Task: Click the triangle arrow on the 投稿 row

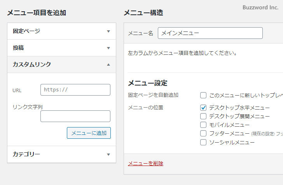Action: [x=108, y=48]
